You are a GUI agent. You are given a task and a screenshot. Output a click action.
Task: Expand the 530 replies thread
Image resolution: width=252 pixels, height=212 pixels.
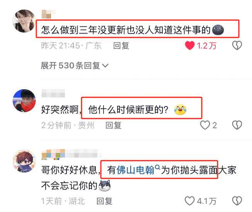[x=75, y=66]
